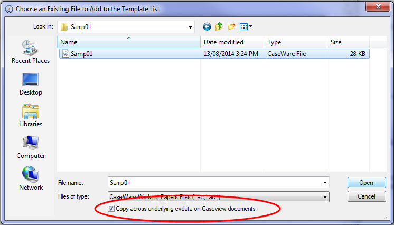Sort files by Name column
Screen dimensions: 394x225
point(129,42)
